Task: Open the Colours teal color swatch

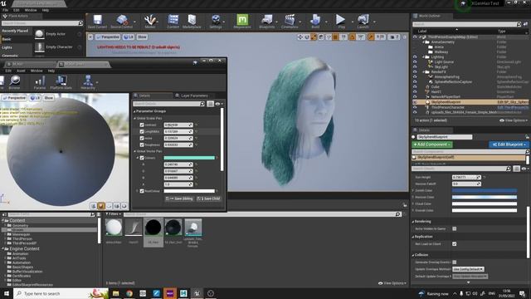Action: 189,158
